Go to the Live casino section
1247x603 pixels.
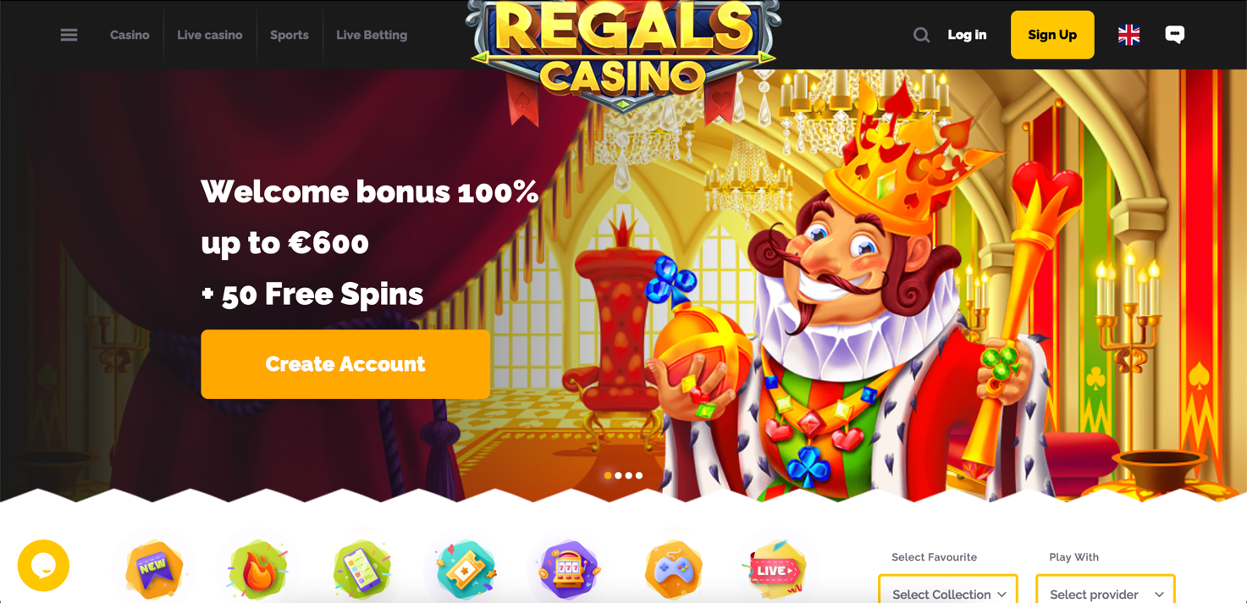click(210, 35)
